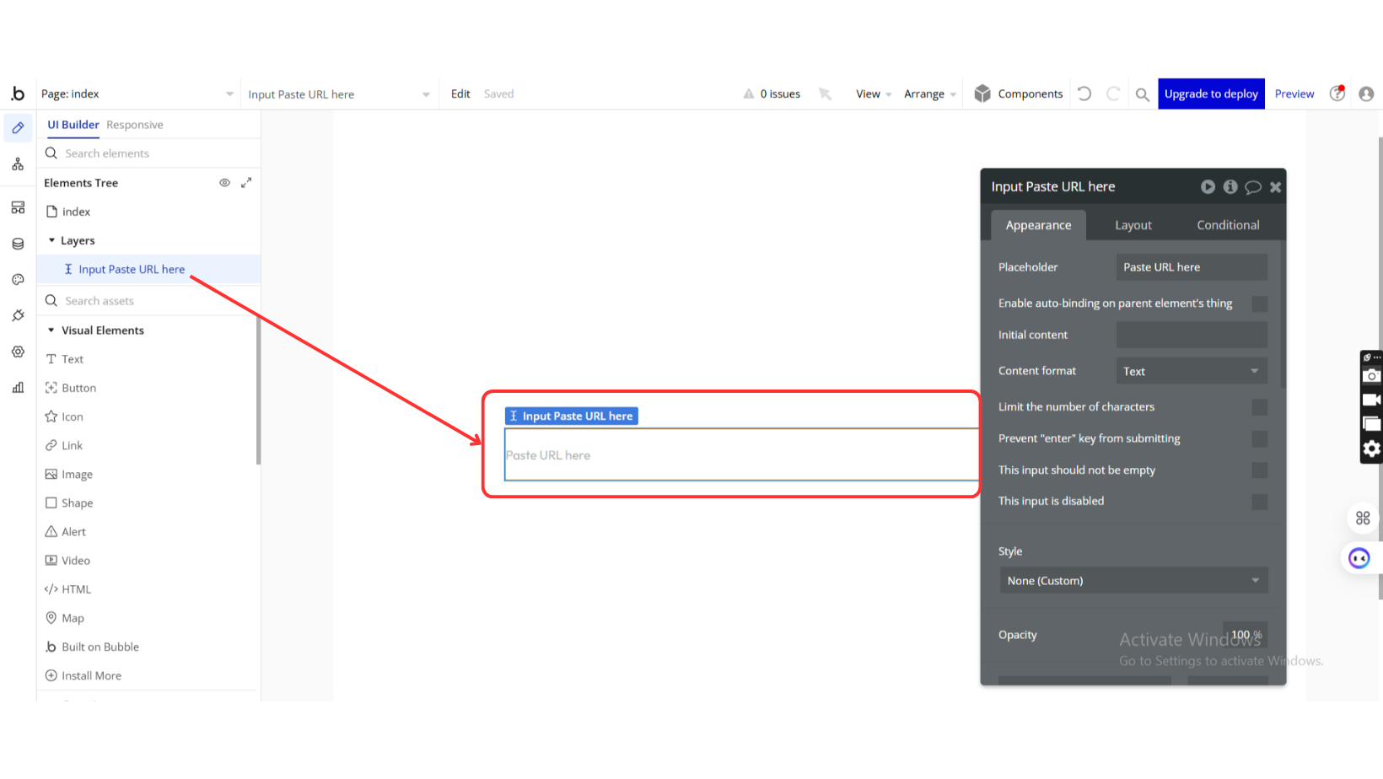This screenshot has height=779, width=1383.
Task: Click the Initial content field
Action: pos(1192,335)
